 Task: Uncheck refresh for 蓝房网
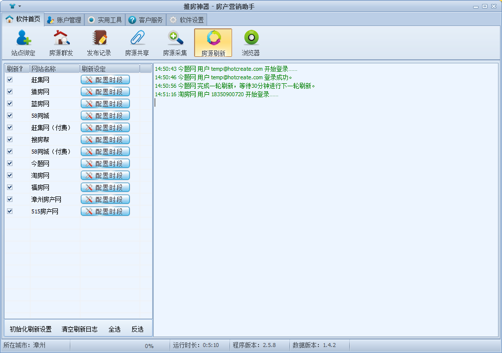coord(10,104)
